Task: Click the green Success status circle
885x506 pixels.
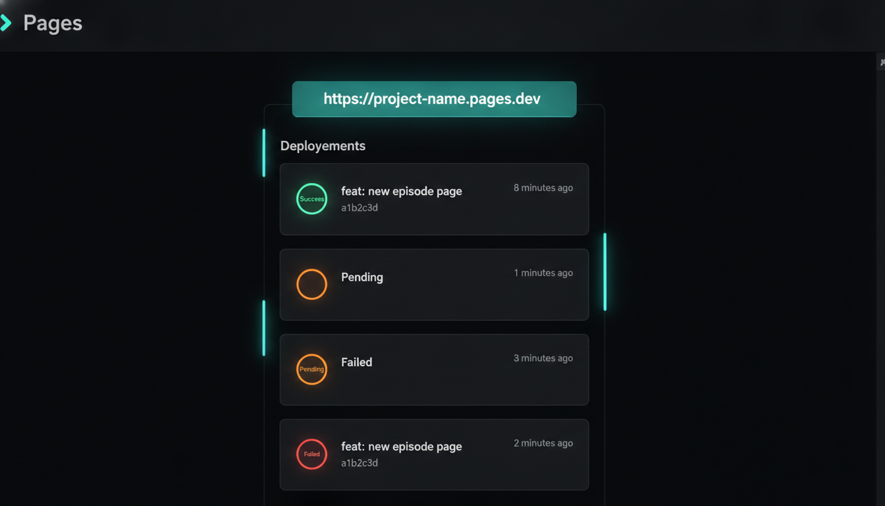Action: (312, 199)
